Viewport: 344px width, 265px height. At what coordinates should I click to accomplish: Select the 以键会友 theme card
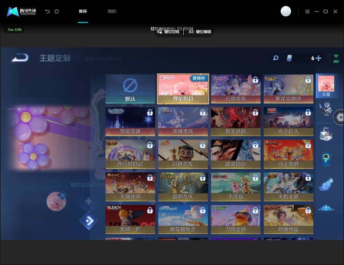click(x=183, y=154)
